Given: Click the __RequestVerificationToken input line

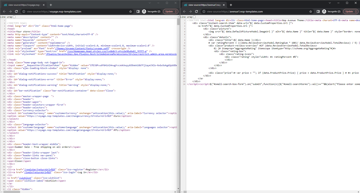Looking at the screenshot, I should point(92,65).
